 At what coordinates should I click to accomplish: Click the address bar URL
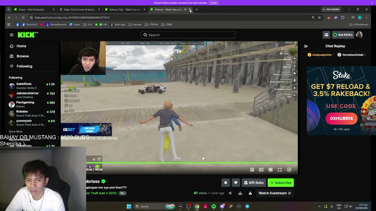coord(72,18)
